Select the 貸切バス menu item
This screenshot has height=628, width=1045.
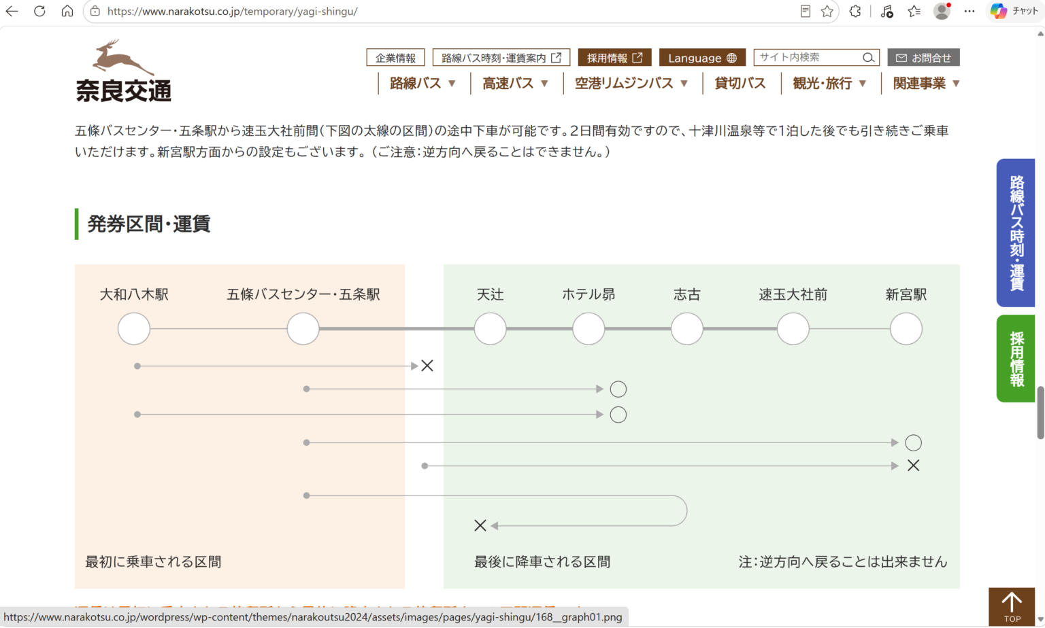pyautogui.click(x=740, y=84)
